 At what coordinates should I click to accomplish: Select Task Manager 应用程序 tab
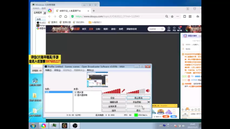(38, 13)
